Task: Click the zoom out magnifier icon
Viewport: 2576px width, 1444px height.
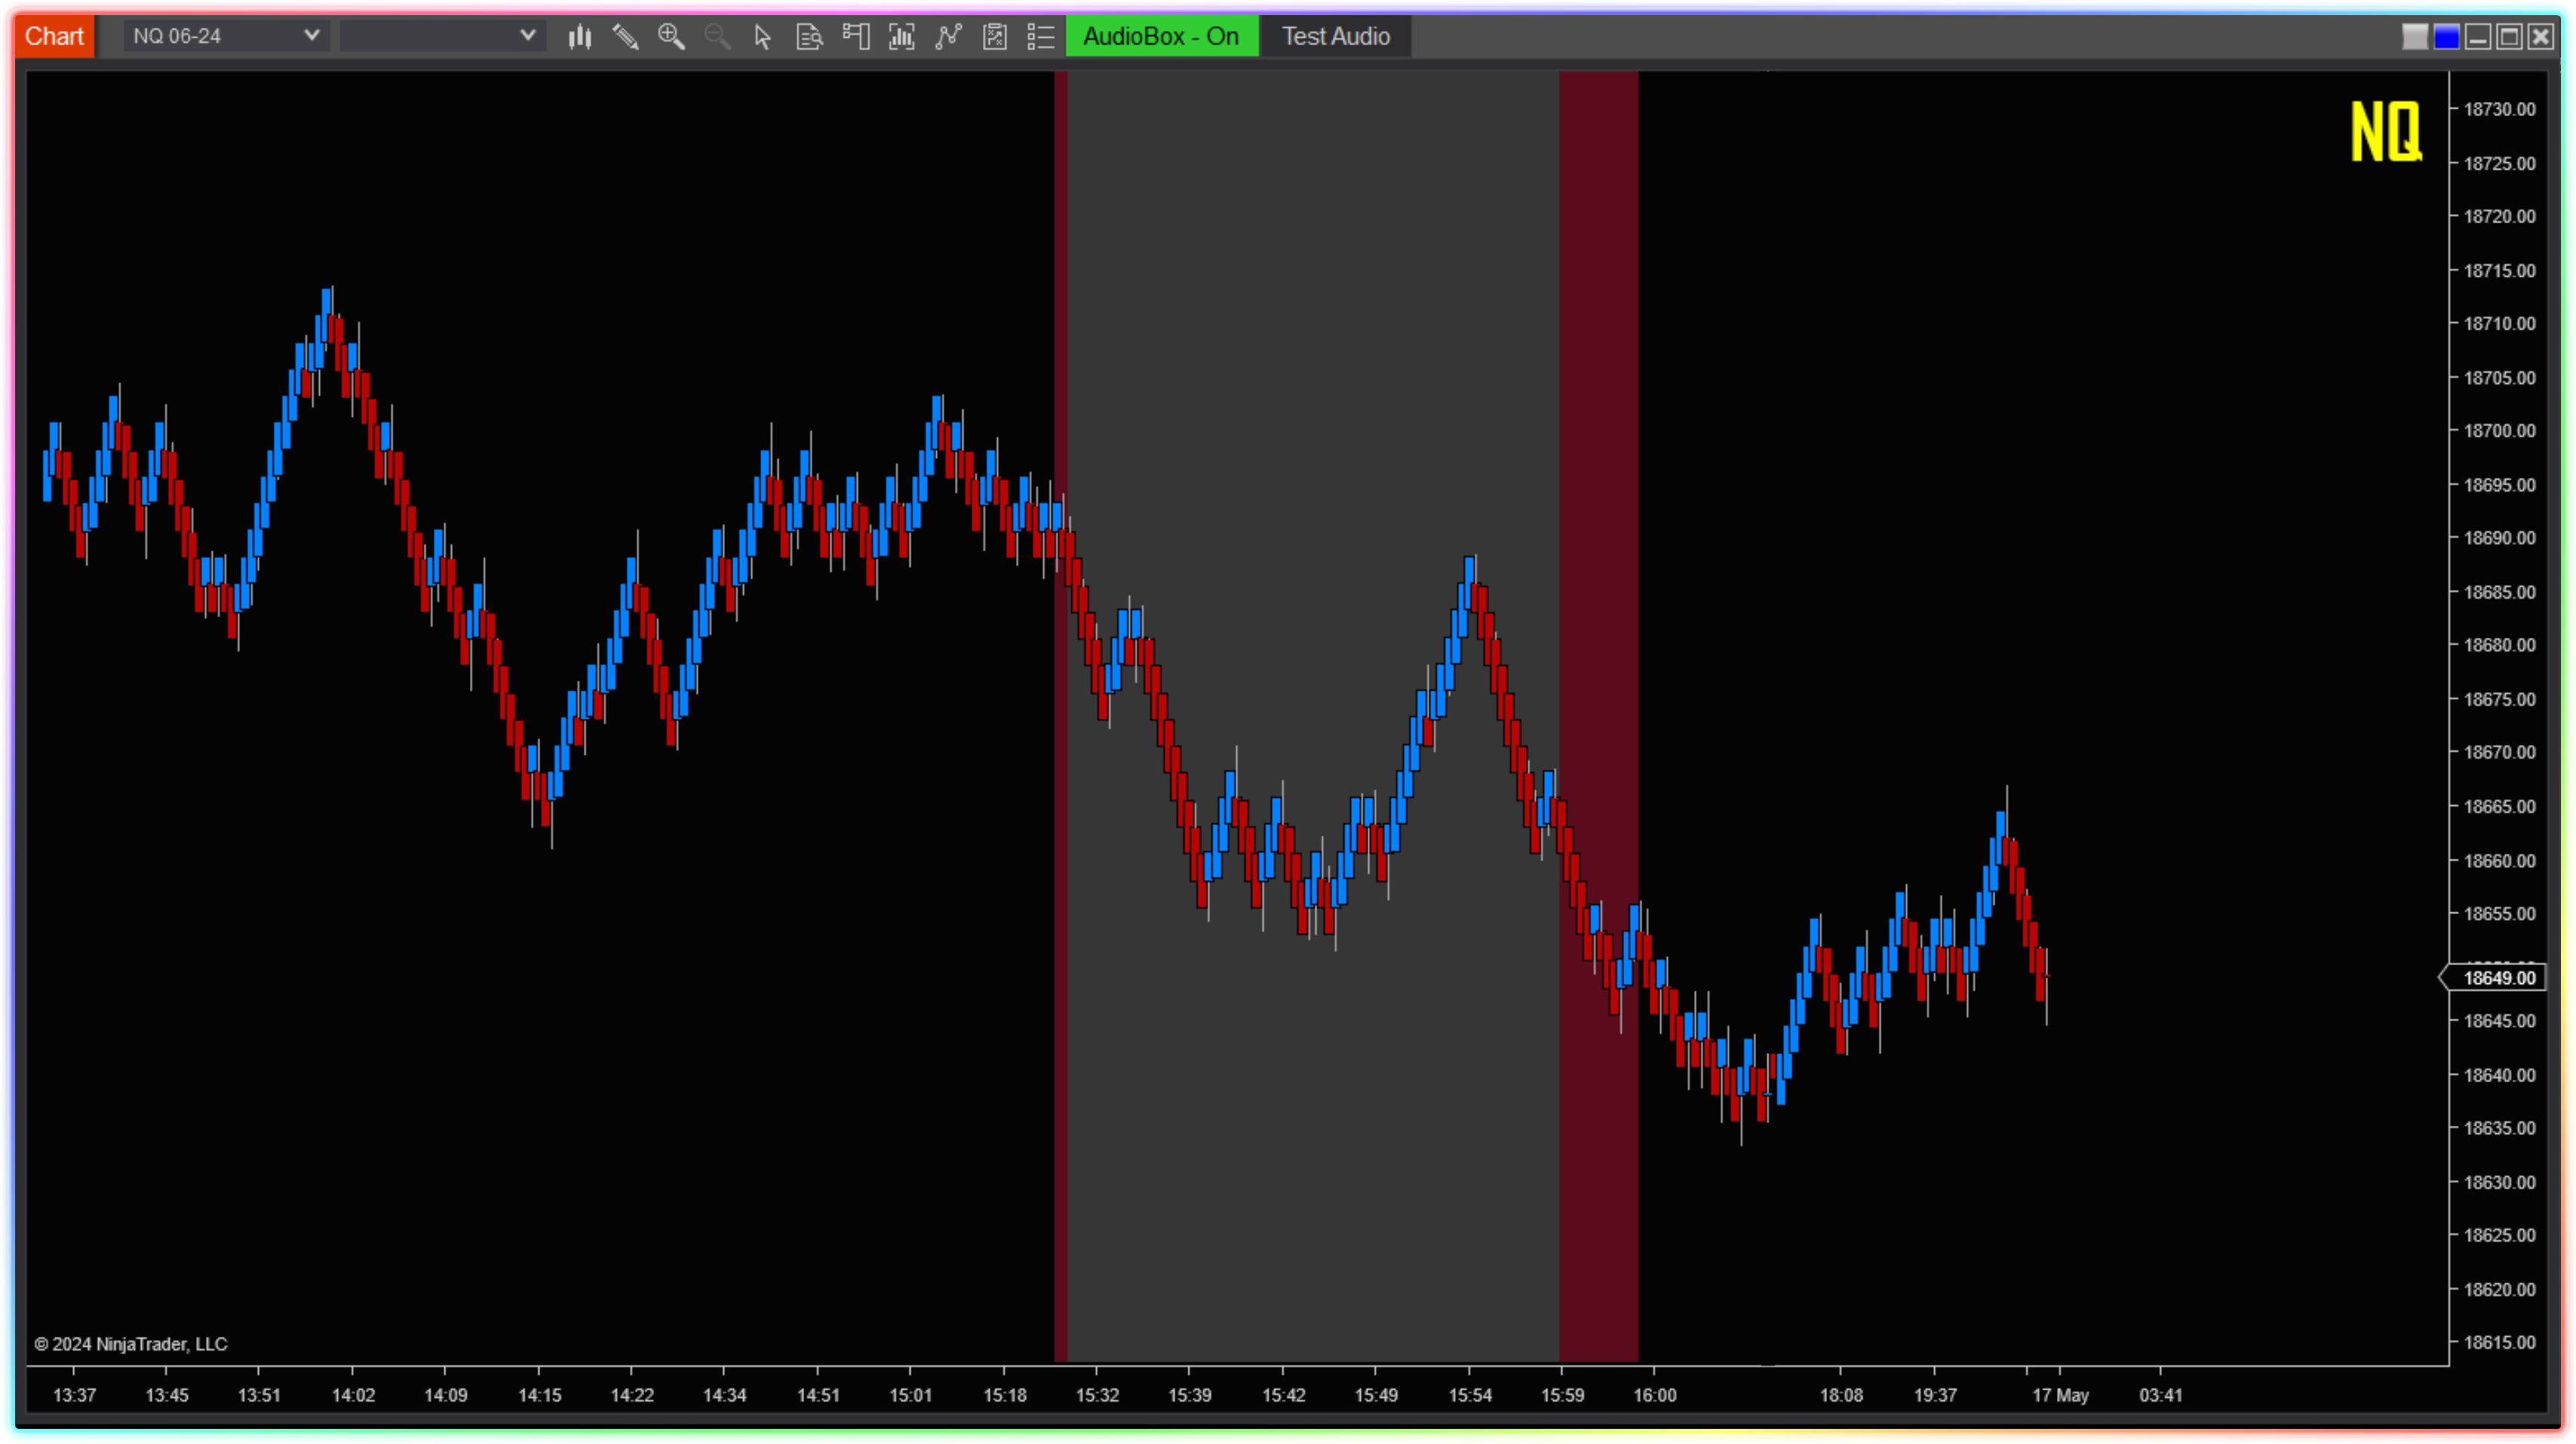Action: click(717, 37)
